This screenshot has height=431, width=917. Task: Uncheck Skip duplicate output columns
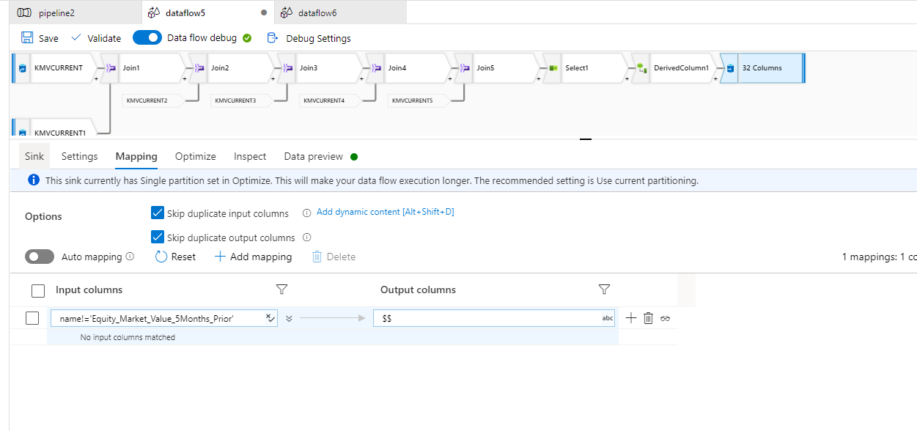click(157, 237)
